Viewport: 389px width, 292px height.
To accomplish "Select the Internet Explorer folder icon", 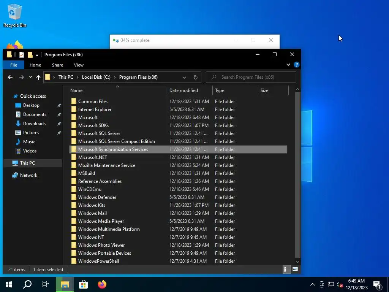I will (x=74, y=109).
